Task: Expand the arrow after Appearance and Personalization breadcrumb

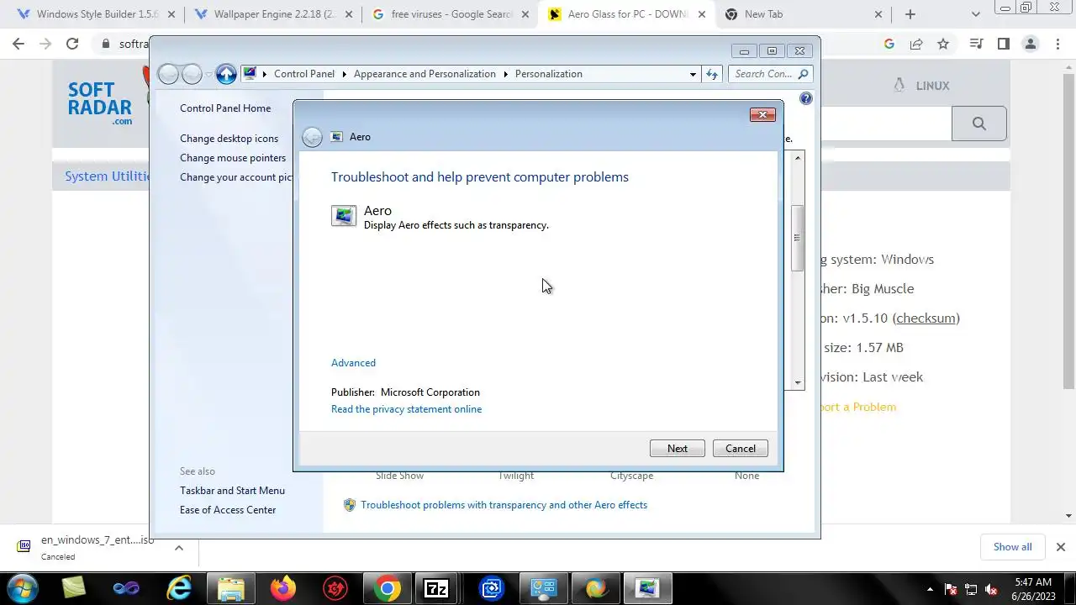Action: click(x=506, y=74)
